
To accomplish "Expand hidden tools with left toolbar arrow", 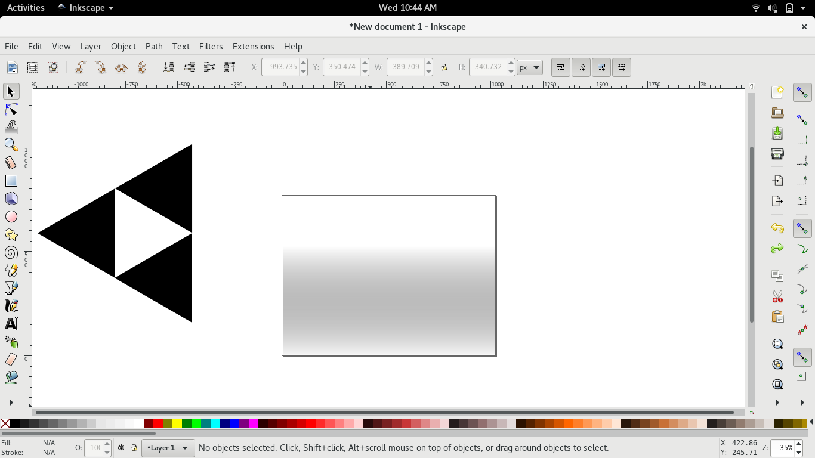I will [x=11, y=402].
